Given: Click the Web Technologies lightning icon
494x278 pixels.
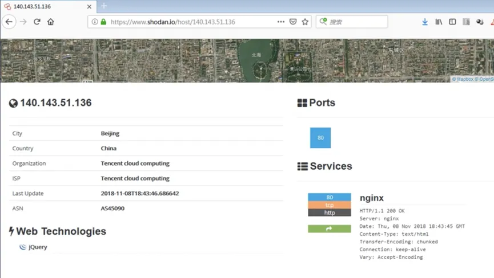Looking at the screenshot, I should pos(11,231).
